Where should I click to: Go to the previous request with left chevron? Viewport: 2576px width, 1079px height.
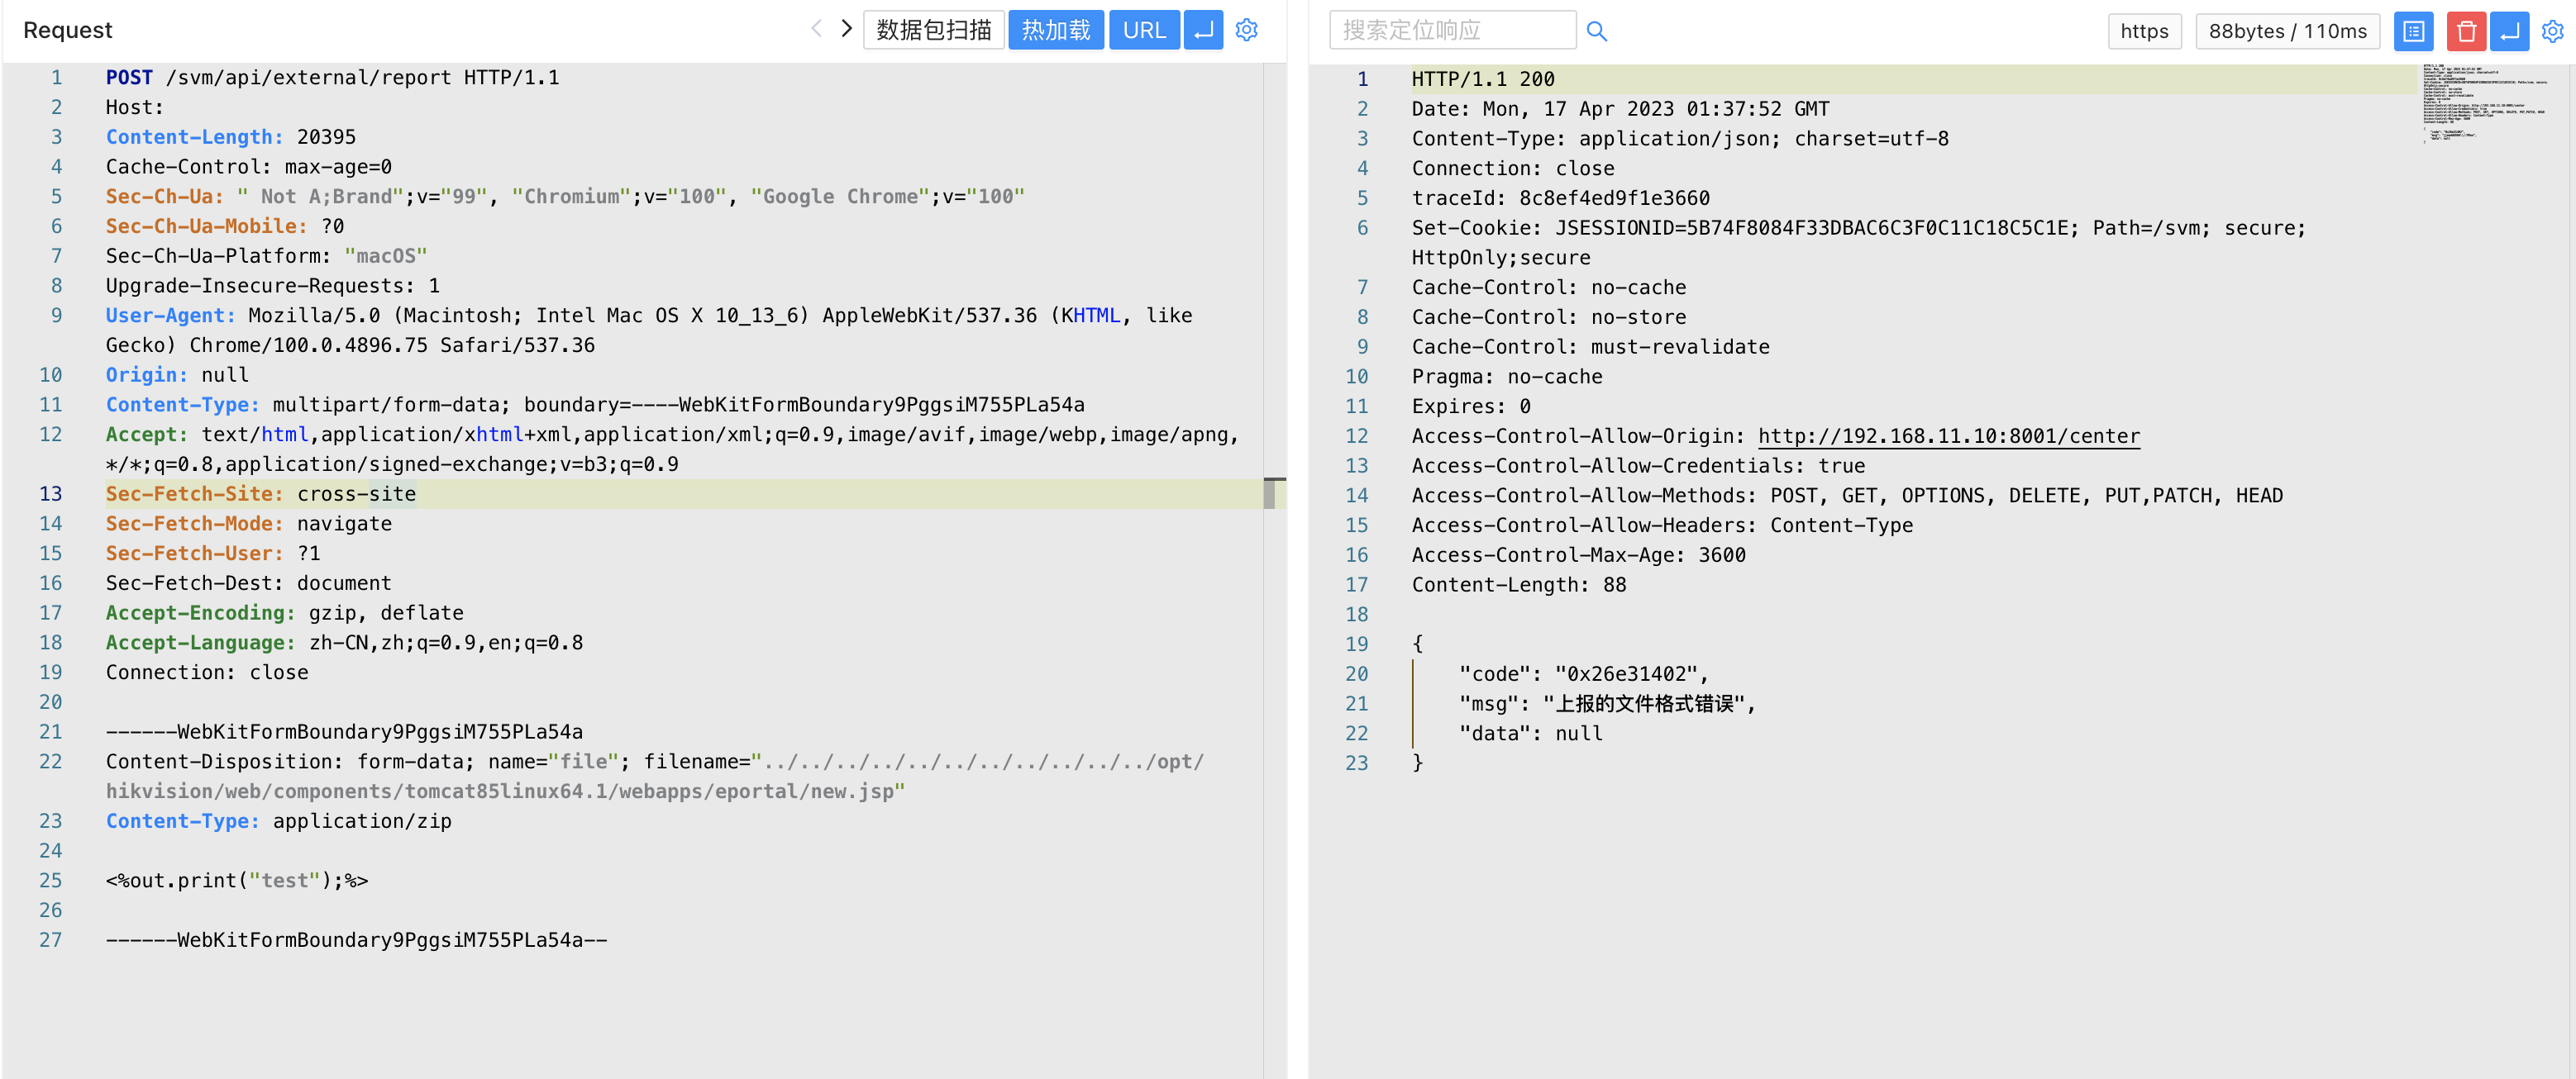[816, 29]
